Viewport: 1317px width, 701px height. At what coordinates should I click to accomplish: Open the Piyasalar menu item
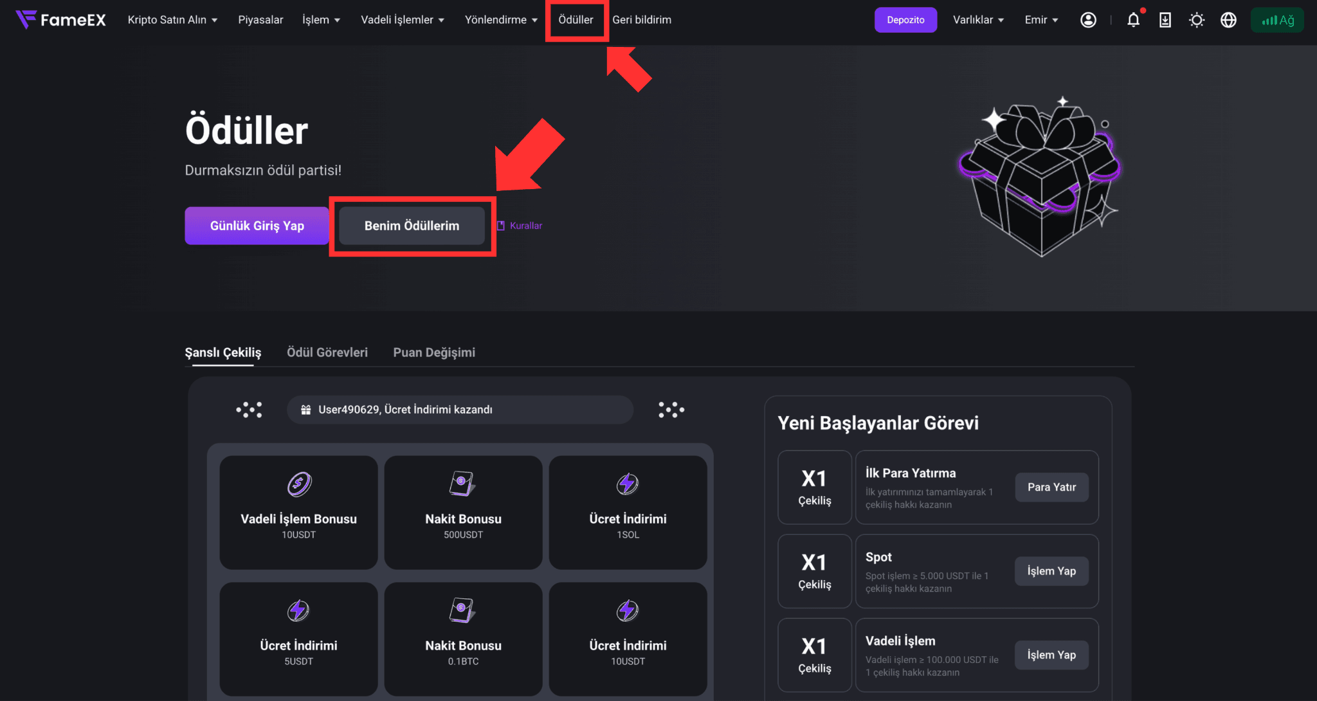[260, 20]
